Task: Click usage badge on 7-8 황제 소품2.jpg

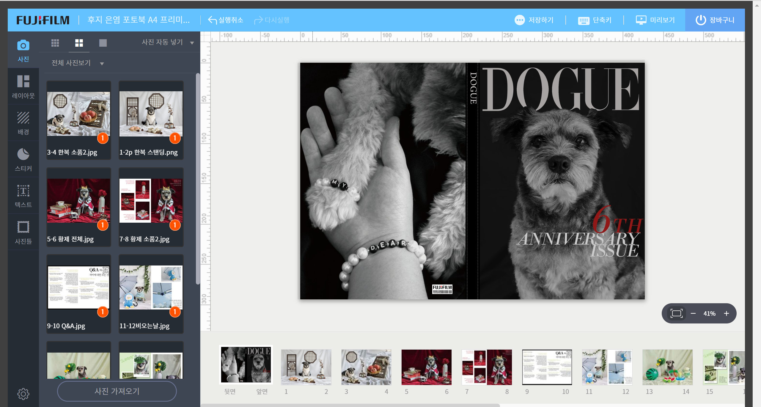Action: click(175, 225)
